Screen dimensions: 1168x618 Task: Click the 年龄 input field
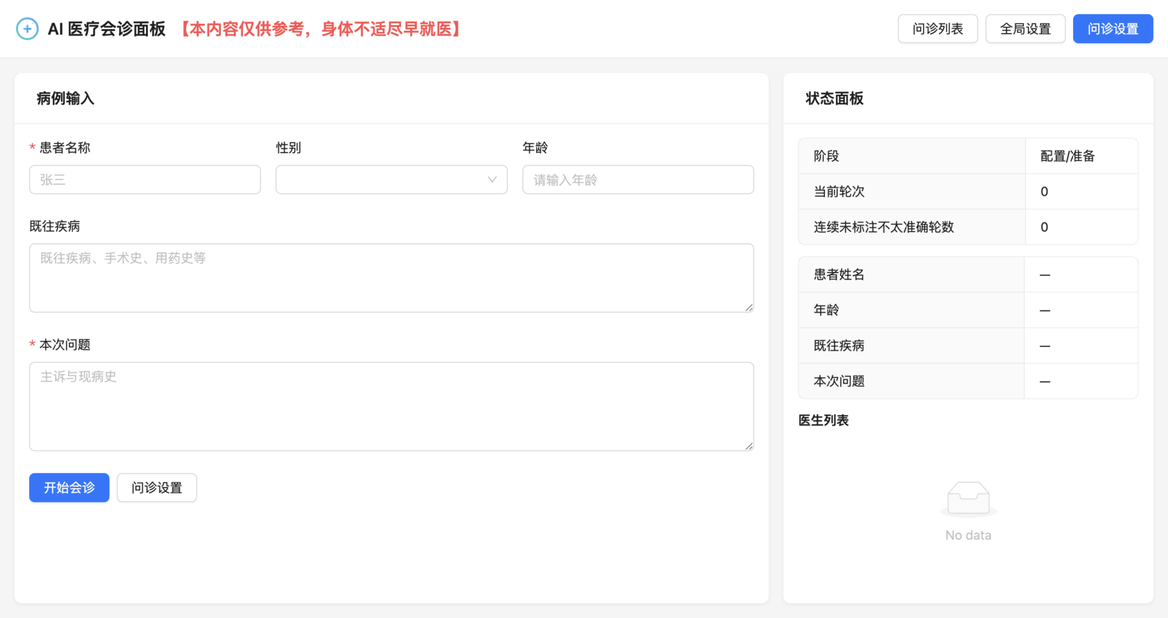[638, 180]
